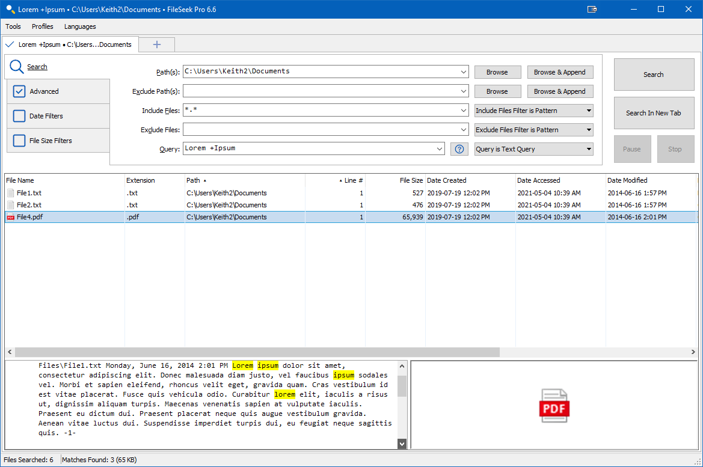Click the PDF preview icon
This screenshot has height=467, width=703.
(554, 406)
